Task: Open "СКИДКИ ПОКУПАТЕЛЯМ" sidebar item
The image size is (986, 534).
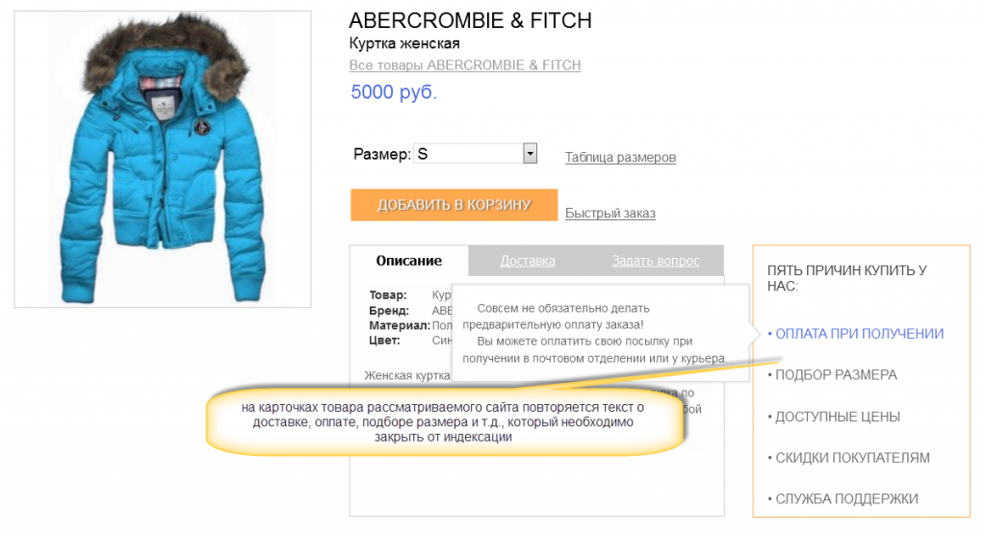Action: click(x=852, y=458)
